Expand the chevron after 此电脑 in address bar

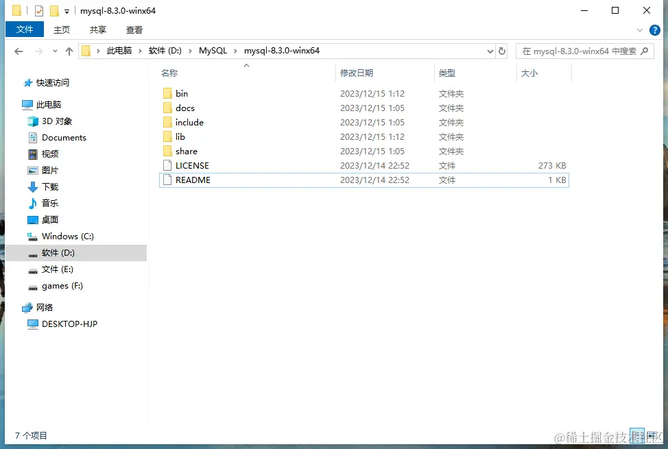click(x=140, y=51)
